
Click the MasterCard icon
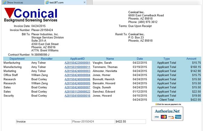coord(164,117)
